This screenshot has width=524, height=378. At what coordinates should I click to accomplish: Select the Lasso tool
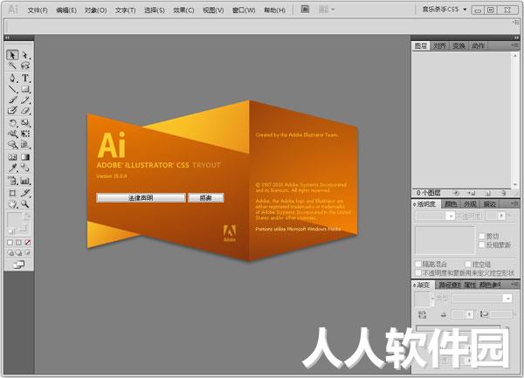tap(25, 65)
